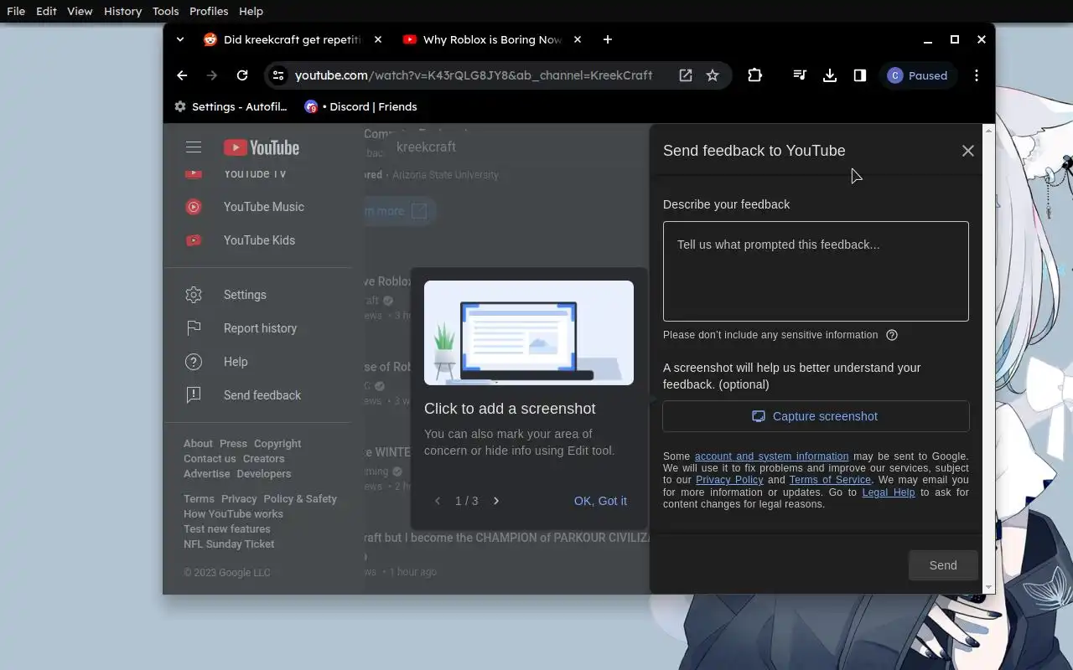The height and width of the screenshot is (670, 1073).
Task: Open the media controls icon in toolbar
Action: coord(800,75)
